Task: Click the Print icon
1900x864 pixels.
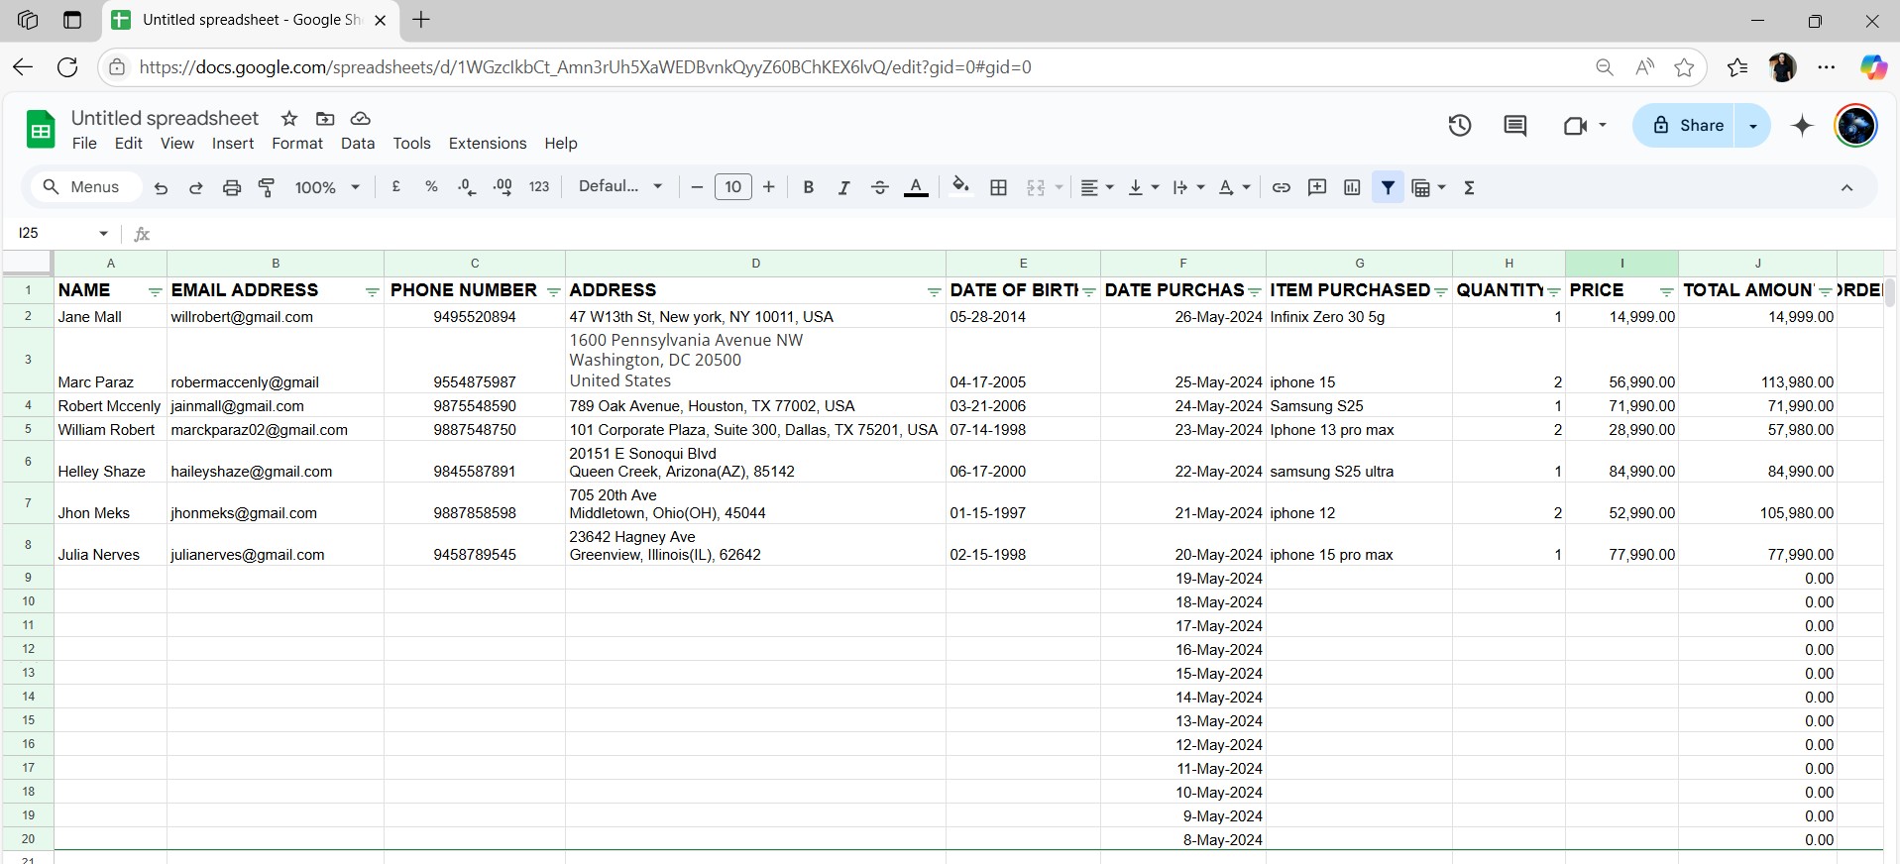Action: click(x=231, y=187)
